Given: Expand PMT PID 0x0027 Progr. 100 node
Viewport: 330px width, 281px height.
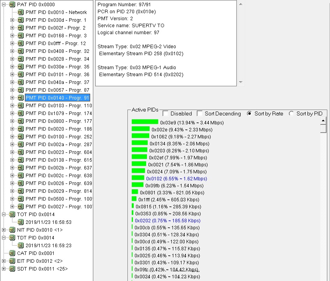Looking at the screenshot, I should point(12,206).
